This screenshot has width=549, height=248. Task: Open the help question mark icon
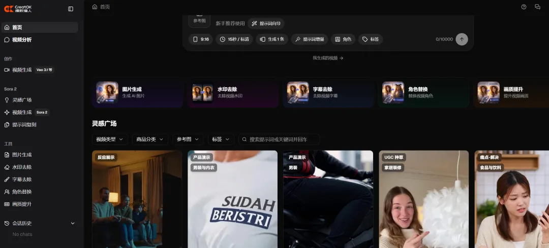coord(524,7)
